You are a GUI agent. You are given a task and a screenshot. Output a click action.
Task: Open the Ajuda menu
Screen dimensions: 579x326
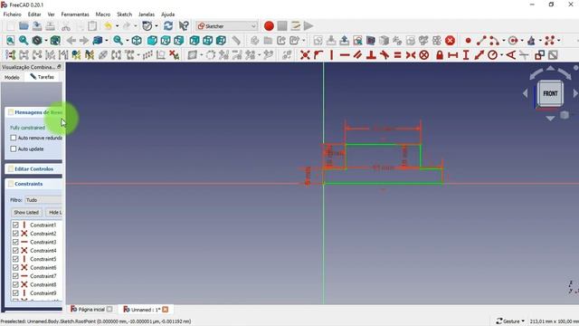[x=168, y=14]
